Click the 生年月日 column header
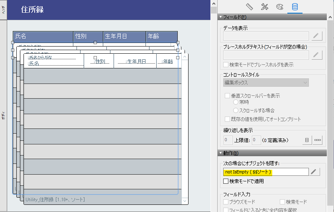The height and width of the screenshot is (212, 334). click(x=124, y=36)
